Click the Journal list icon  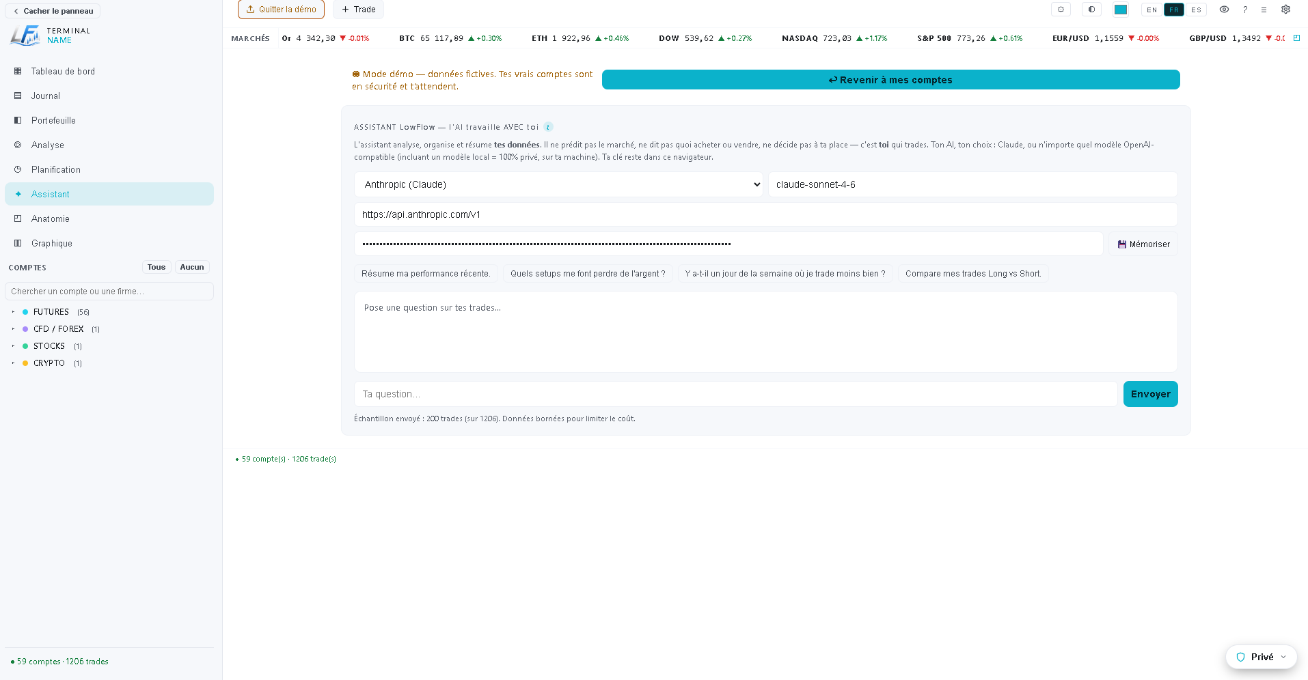point(18,96)
